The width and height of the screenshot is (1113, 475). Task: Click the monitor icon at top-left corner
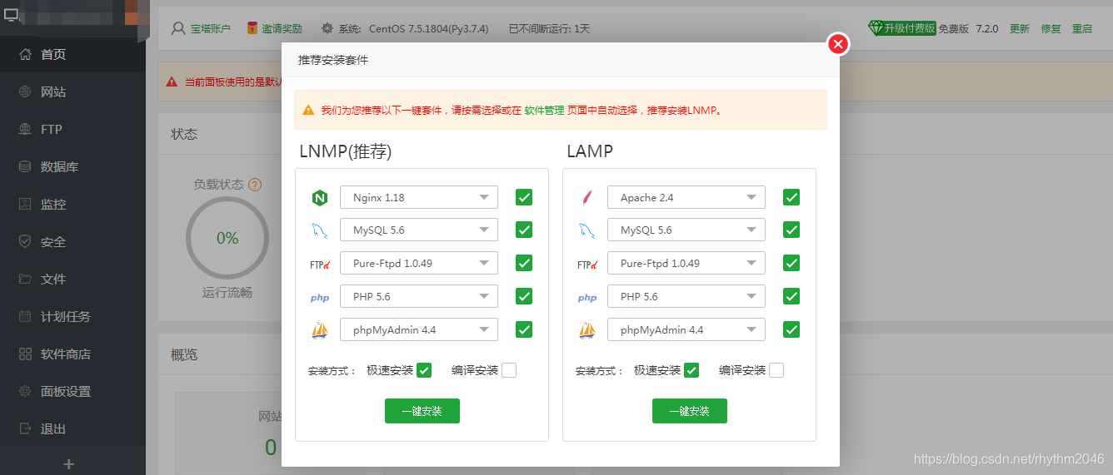[x=11, y=13]
